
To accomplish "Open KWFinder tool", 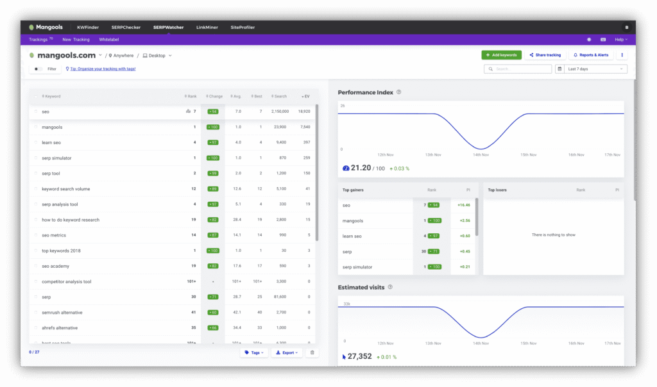I will (x=88, y=27).
